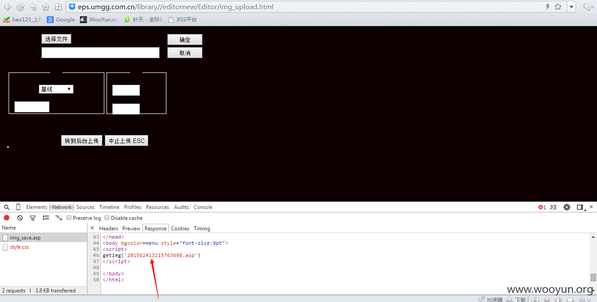Viewport: 597px width, 302px height.
Task: Open the XSS平台 bookmark
Action: 183,20
